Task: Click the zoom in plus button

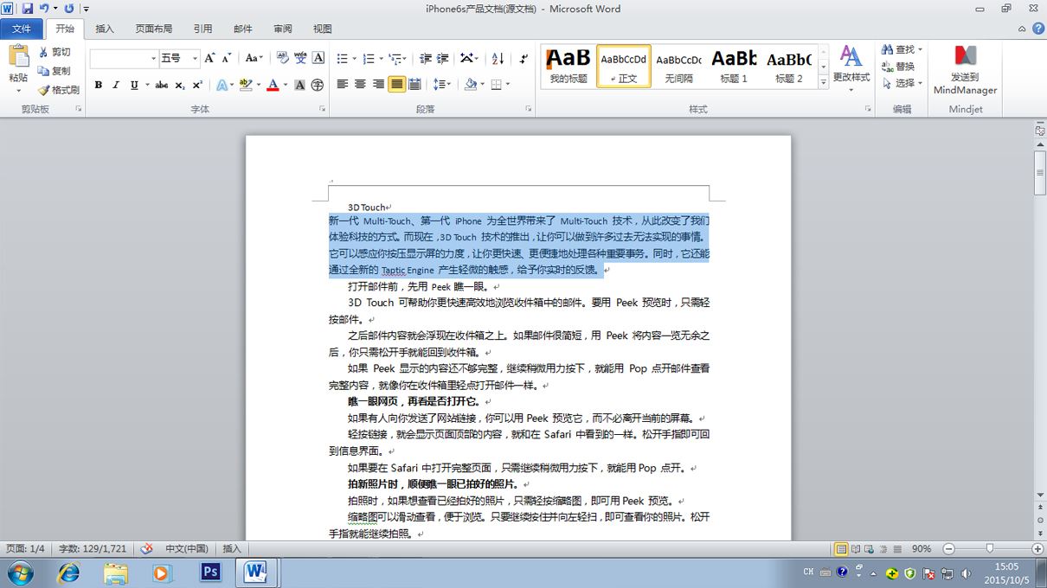Action: pyautogui.click(x=1037, y=548)
